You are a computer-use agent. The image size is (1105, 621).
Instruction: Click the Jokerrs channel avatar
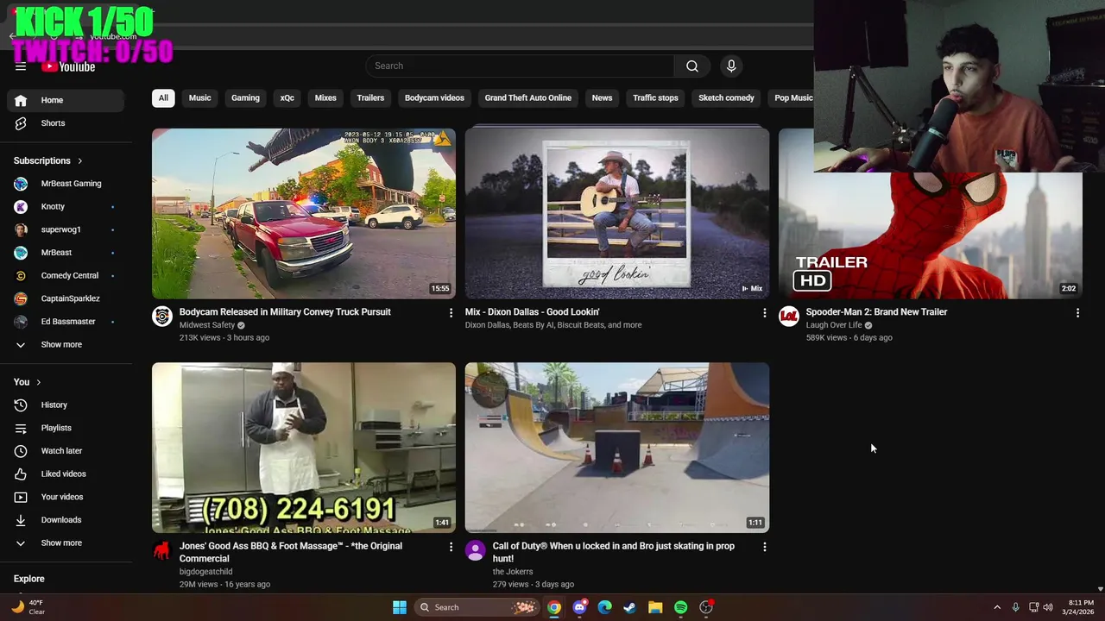[x=476, y=550]
